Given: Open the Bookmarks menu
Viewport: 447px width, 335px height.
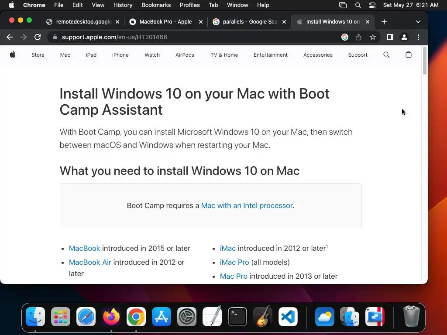Looking at the screenshot, I should coord(156,5).
